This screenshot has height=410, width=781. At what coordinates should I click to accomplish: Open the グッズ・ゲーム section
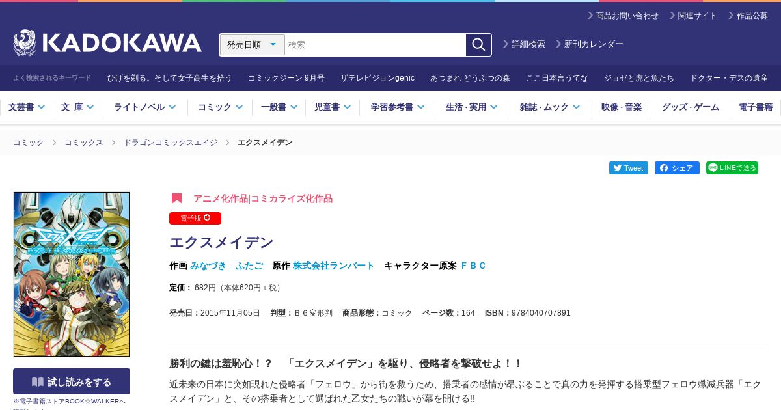click(x=691, y=107)
